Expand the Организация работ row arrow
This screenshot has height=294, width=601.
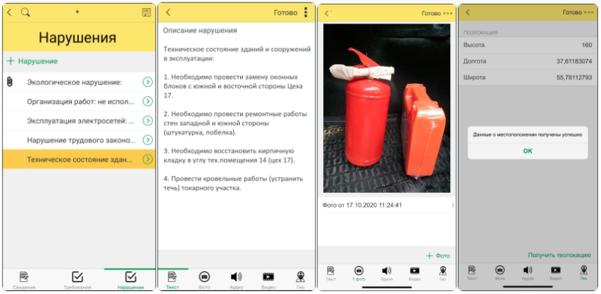click(x=148, y=101)
